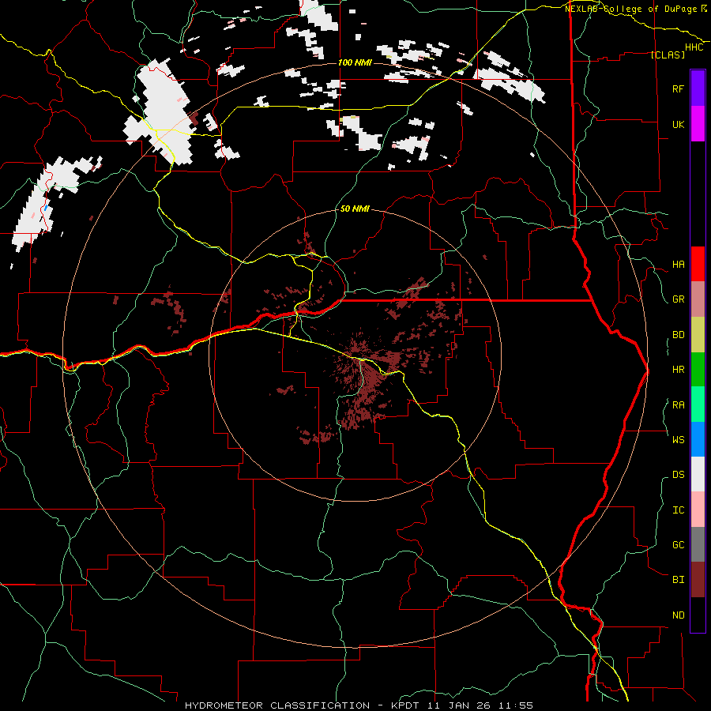Click the NEXLAB-College of DuPage text
This screenshot has height=711, width=711.
(x=632, y=9)
